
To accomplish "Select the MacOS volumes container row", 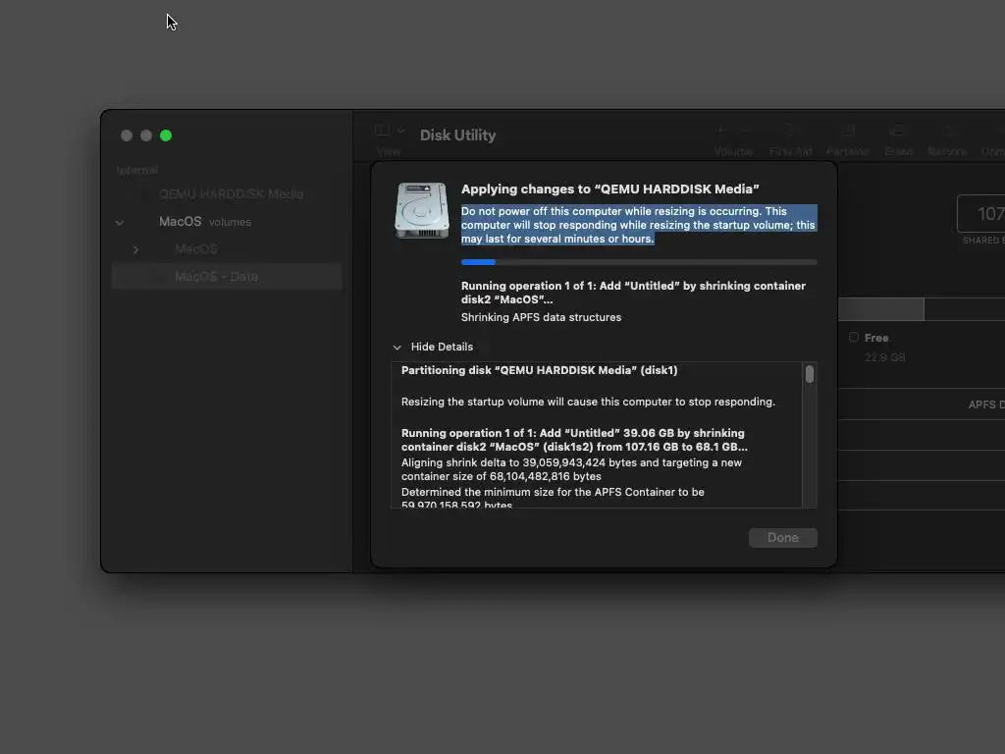I will (227, 222).
